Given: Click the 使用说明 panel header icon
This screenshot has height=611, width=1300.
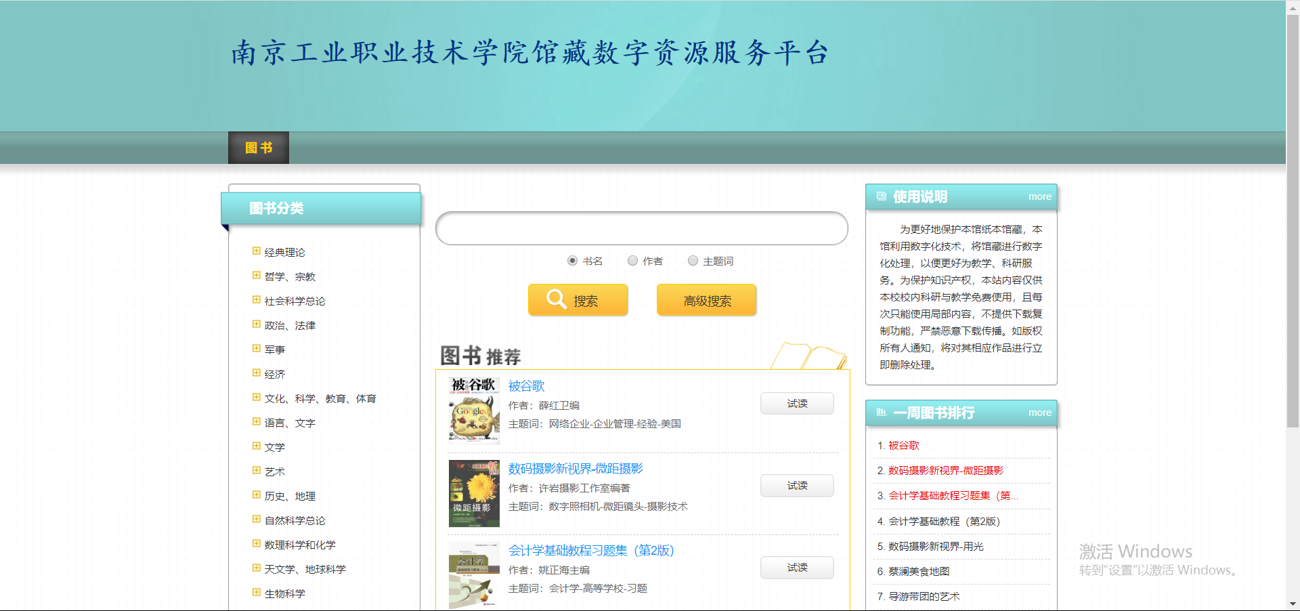Looking at the screenshot, I should click(881, 196).
